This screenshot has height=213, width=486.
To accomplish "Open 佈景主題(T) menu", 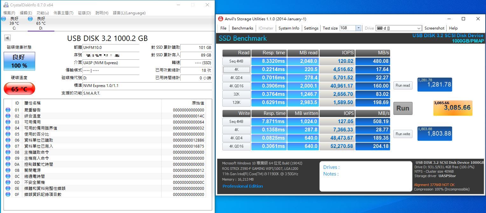I will click(x=63, y=13).
